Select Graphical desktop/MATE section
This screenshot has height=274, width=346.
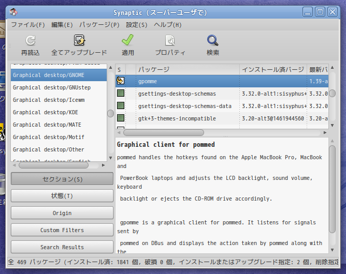tap(59, 125)
